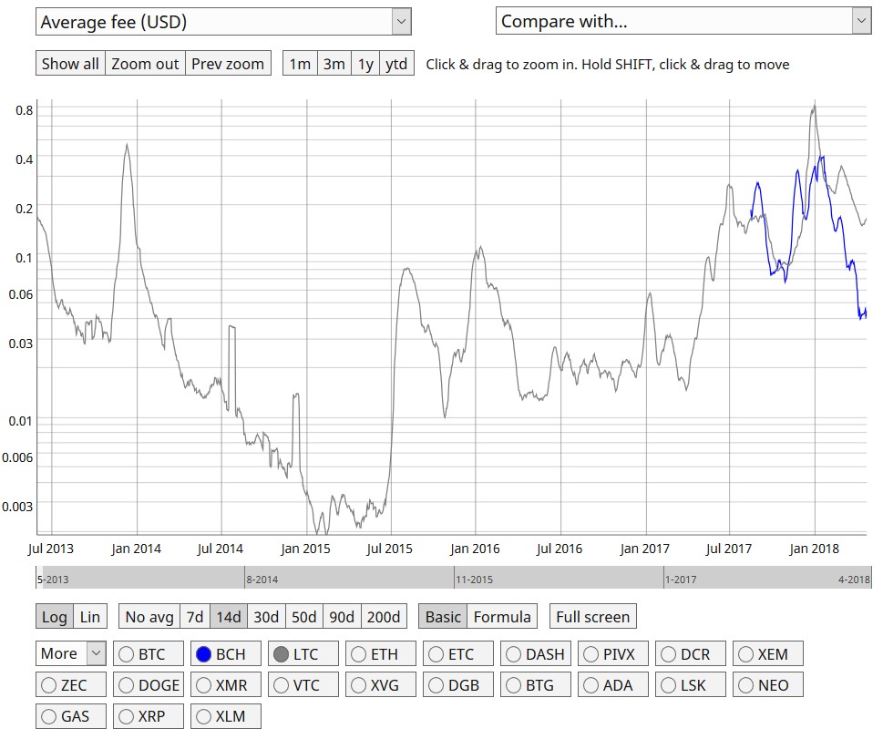This screenshot has height=739, width=883.
Task: Enable the XRP coin series
Action: [149, 716]
